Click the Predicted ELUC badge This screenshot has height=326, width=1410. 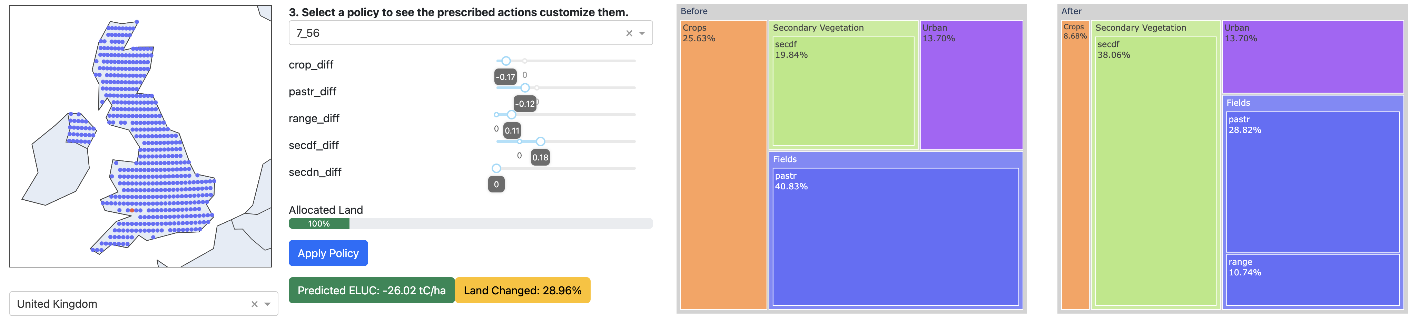tap(371, 291)
